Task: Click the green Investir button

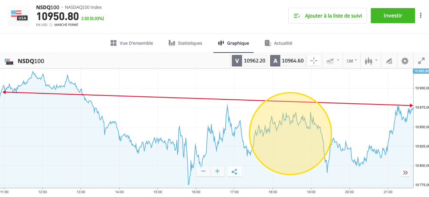Action: (393, 16)
